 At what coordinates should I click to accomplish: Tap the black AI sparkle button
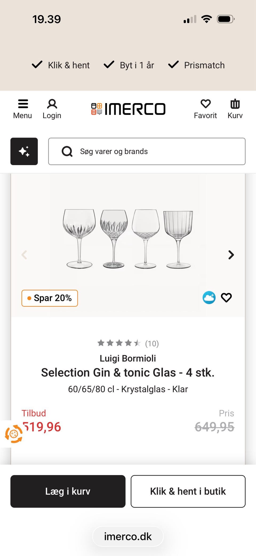click(24, 151)
